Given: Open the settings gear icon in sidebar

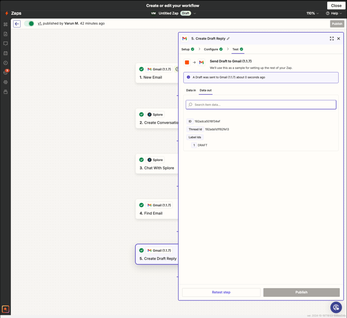Looking at the screenshot, I should [6, 82].
